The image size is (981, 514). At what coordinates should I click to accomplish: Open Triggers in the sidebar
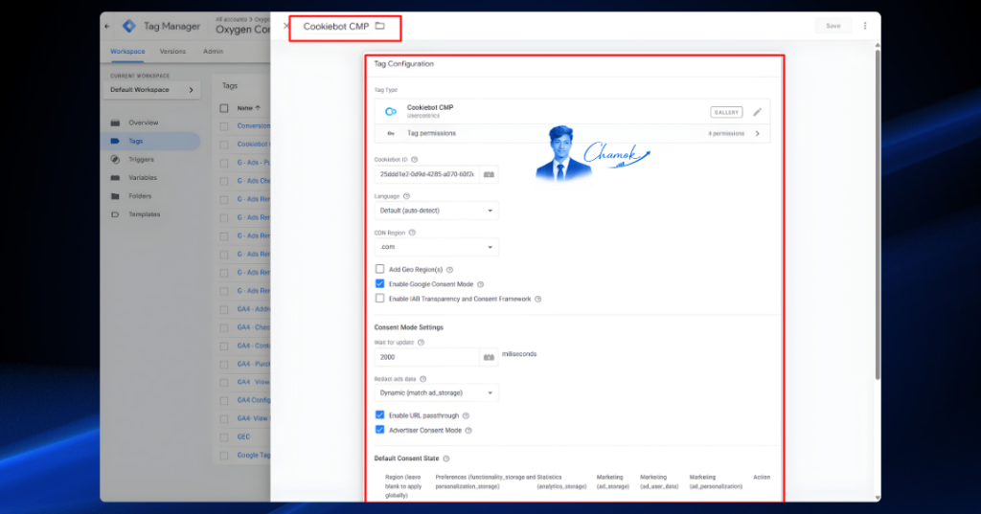click(142, 160)
